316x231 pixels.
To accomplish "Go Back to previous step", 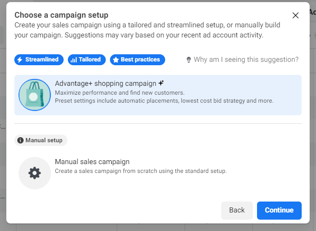I will pyautogui.click(x=237, y=210).
